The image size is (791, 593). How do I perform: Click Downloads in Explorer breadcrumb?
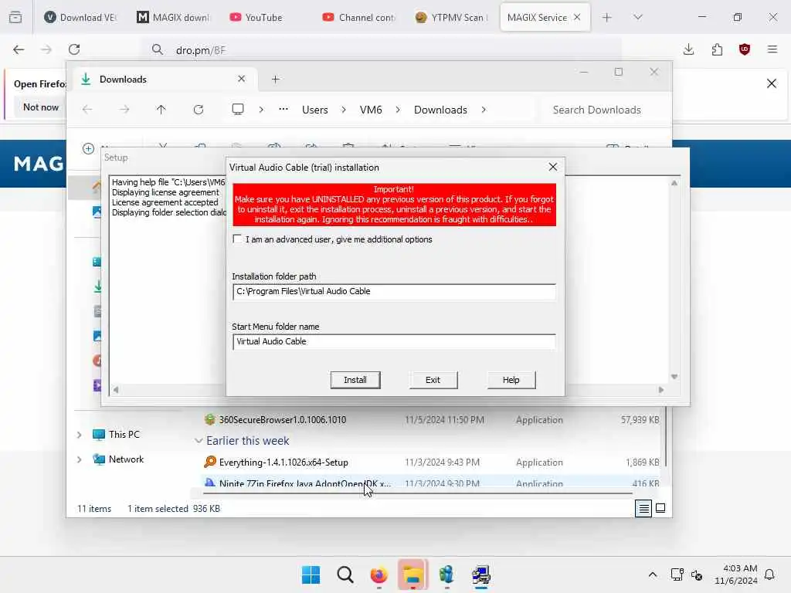[x=440, y=110]
